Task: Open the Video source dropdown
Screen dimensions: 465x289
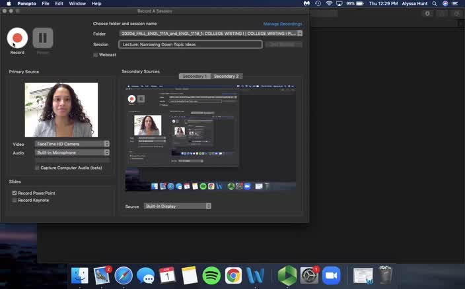Action: coord(73,144)
